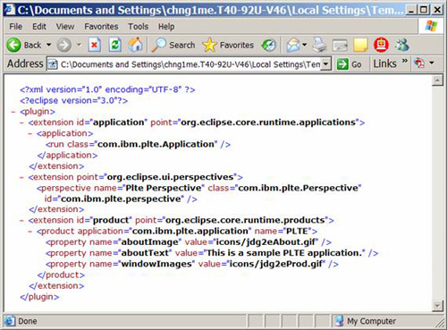Click the org.eclipse.core.runtime.products value
This screenshot has width=447, height=330.
(x=245, y=220)
